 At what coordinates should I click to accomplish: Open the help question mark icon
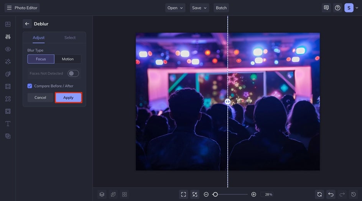[337, 8]
